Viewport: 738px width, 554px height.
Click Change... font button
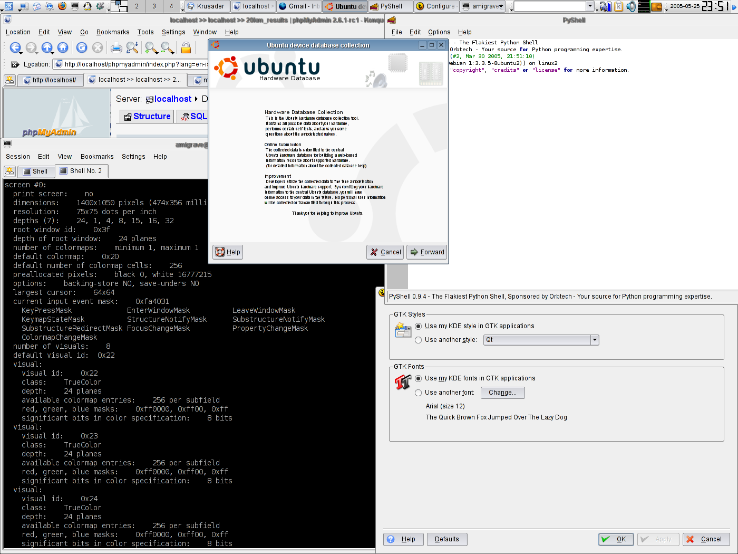point(502,393)
